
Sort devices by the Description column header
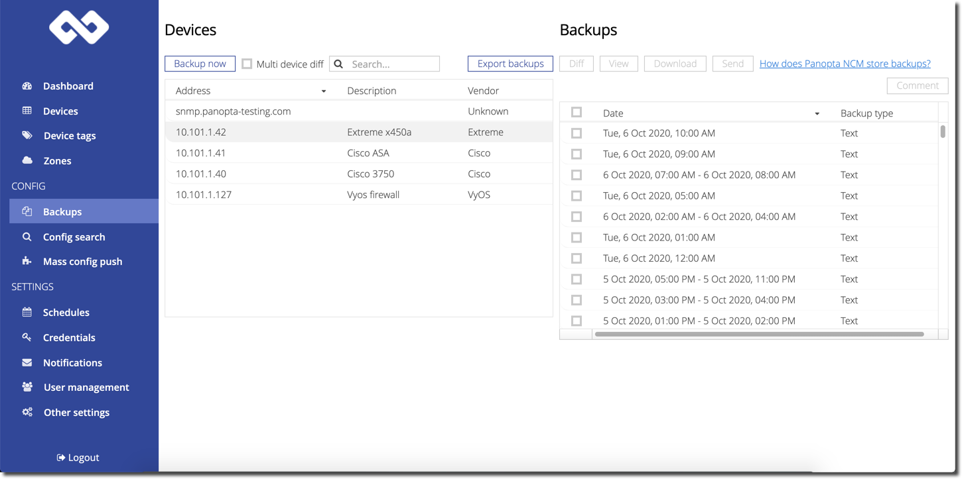(x=372, y=91)
